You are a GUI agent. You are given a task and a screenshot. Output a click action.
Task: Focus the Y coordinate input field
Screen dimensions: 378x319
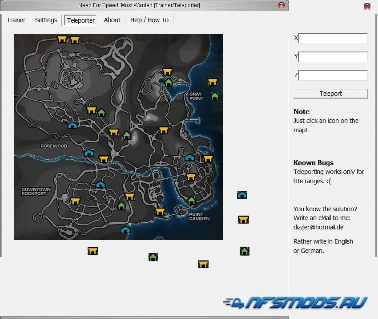tap(333, 57)
